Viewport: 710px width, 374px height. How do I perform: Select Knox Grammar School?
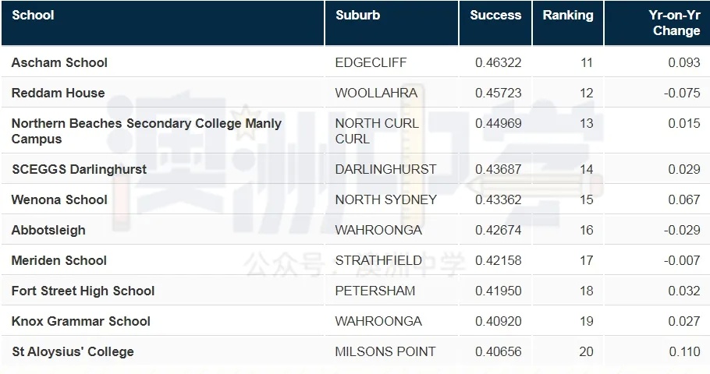tap(80, 321)
